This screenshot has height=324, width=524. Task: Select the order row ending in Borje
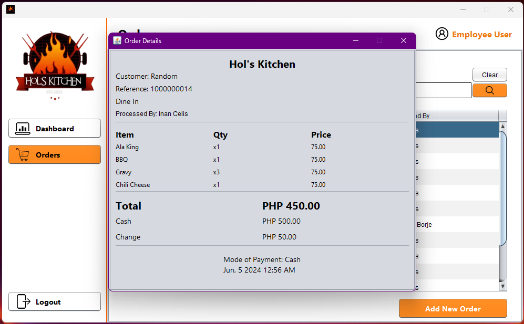(456, 224)
